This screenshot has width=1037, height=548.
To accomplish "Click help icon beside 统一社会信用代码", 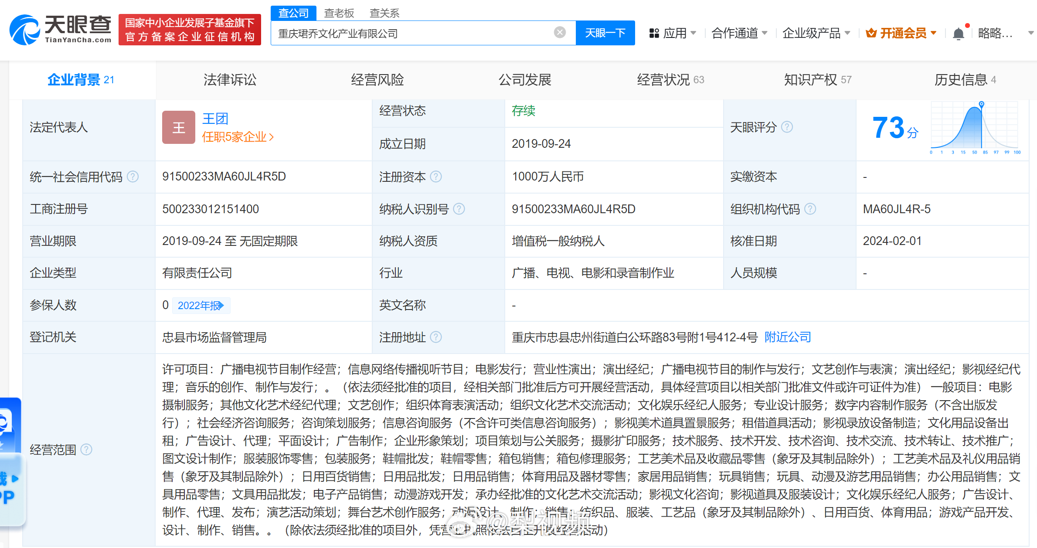I will click(x=133, y=177).
